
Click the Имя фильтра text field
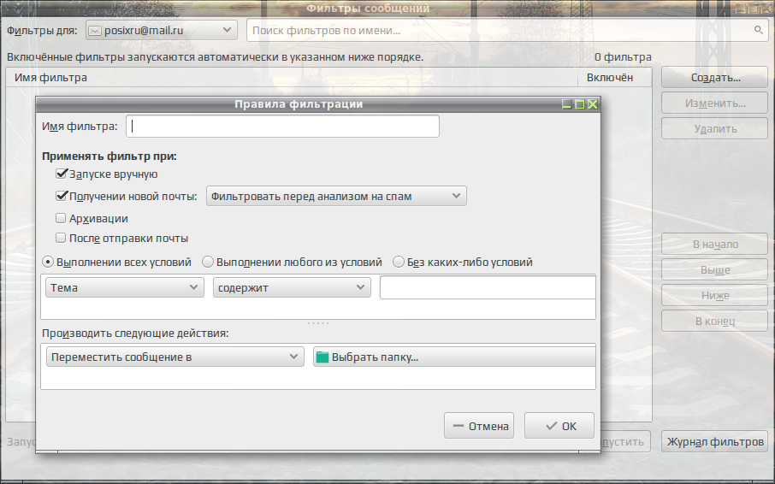282,127
